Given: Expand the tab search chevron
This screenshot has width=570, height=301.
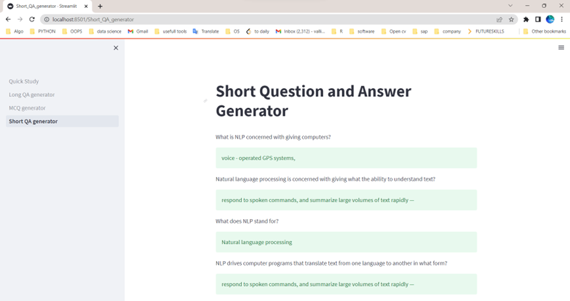Looking at the screenshot, I should click(x=510, y=6).
